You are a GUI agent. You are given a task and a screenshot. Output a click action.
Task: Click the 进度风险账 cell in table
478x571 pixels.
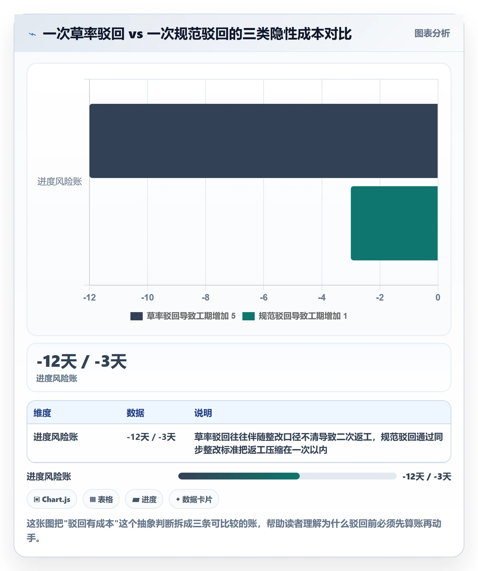click(x=56, y=437)
